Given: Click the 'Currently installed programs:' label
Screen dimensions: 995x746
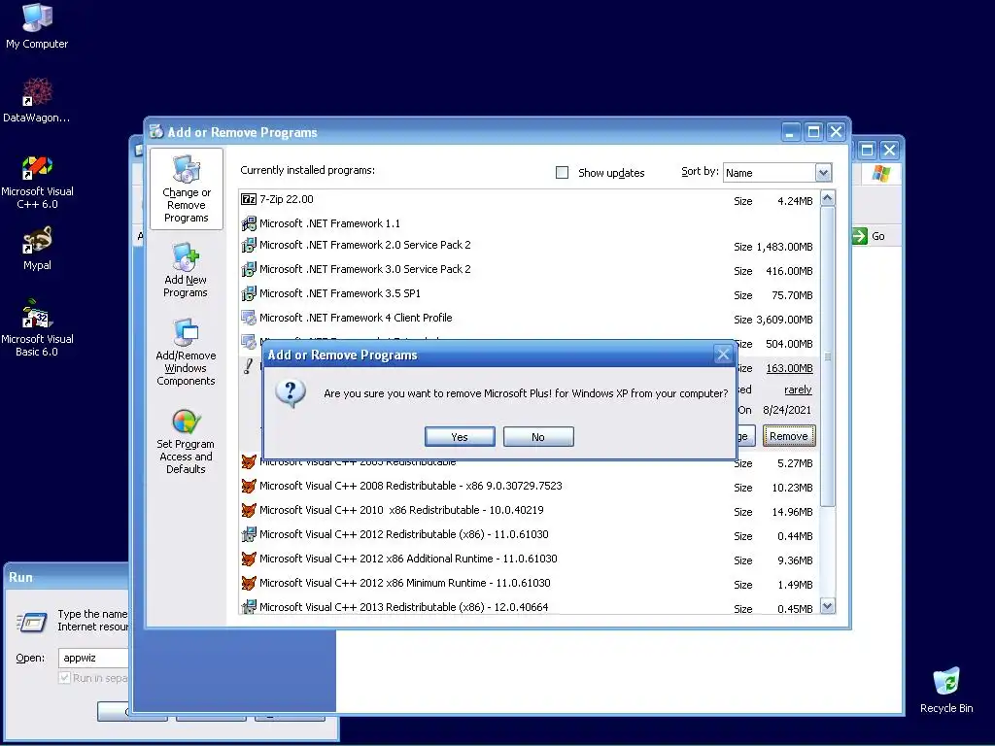Looking at the screenshot, I should click(307, 170).
